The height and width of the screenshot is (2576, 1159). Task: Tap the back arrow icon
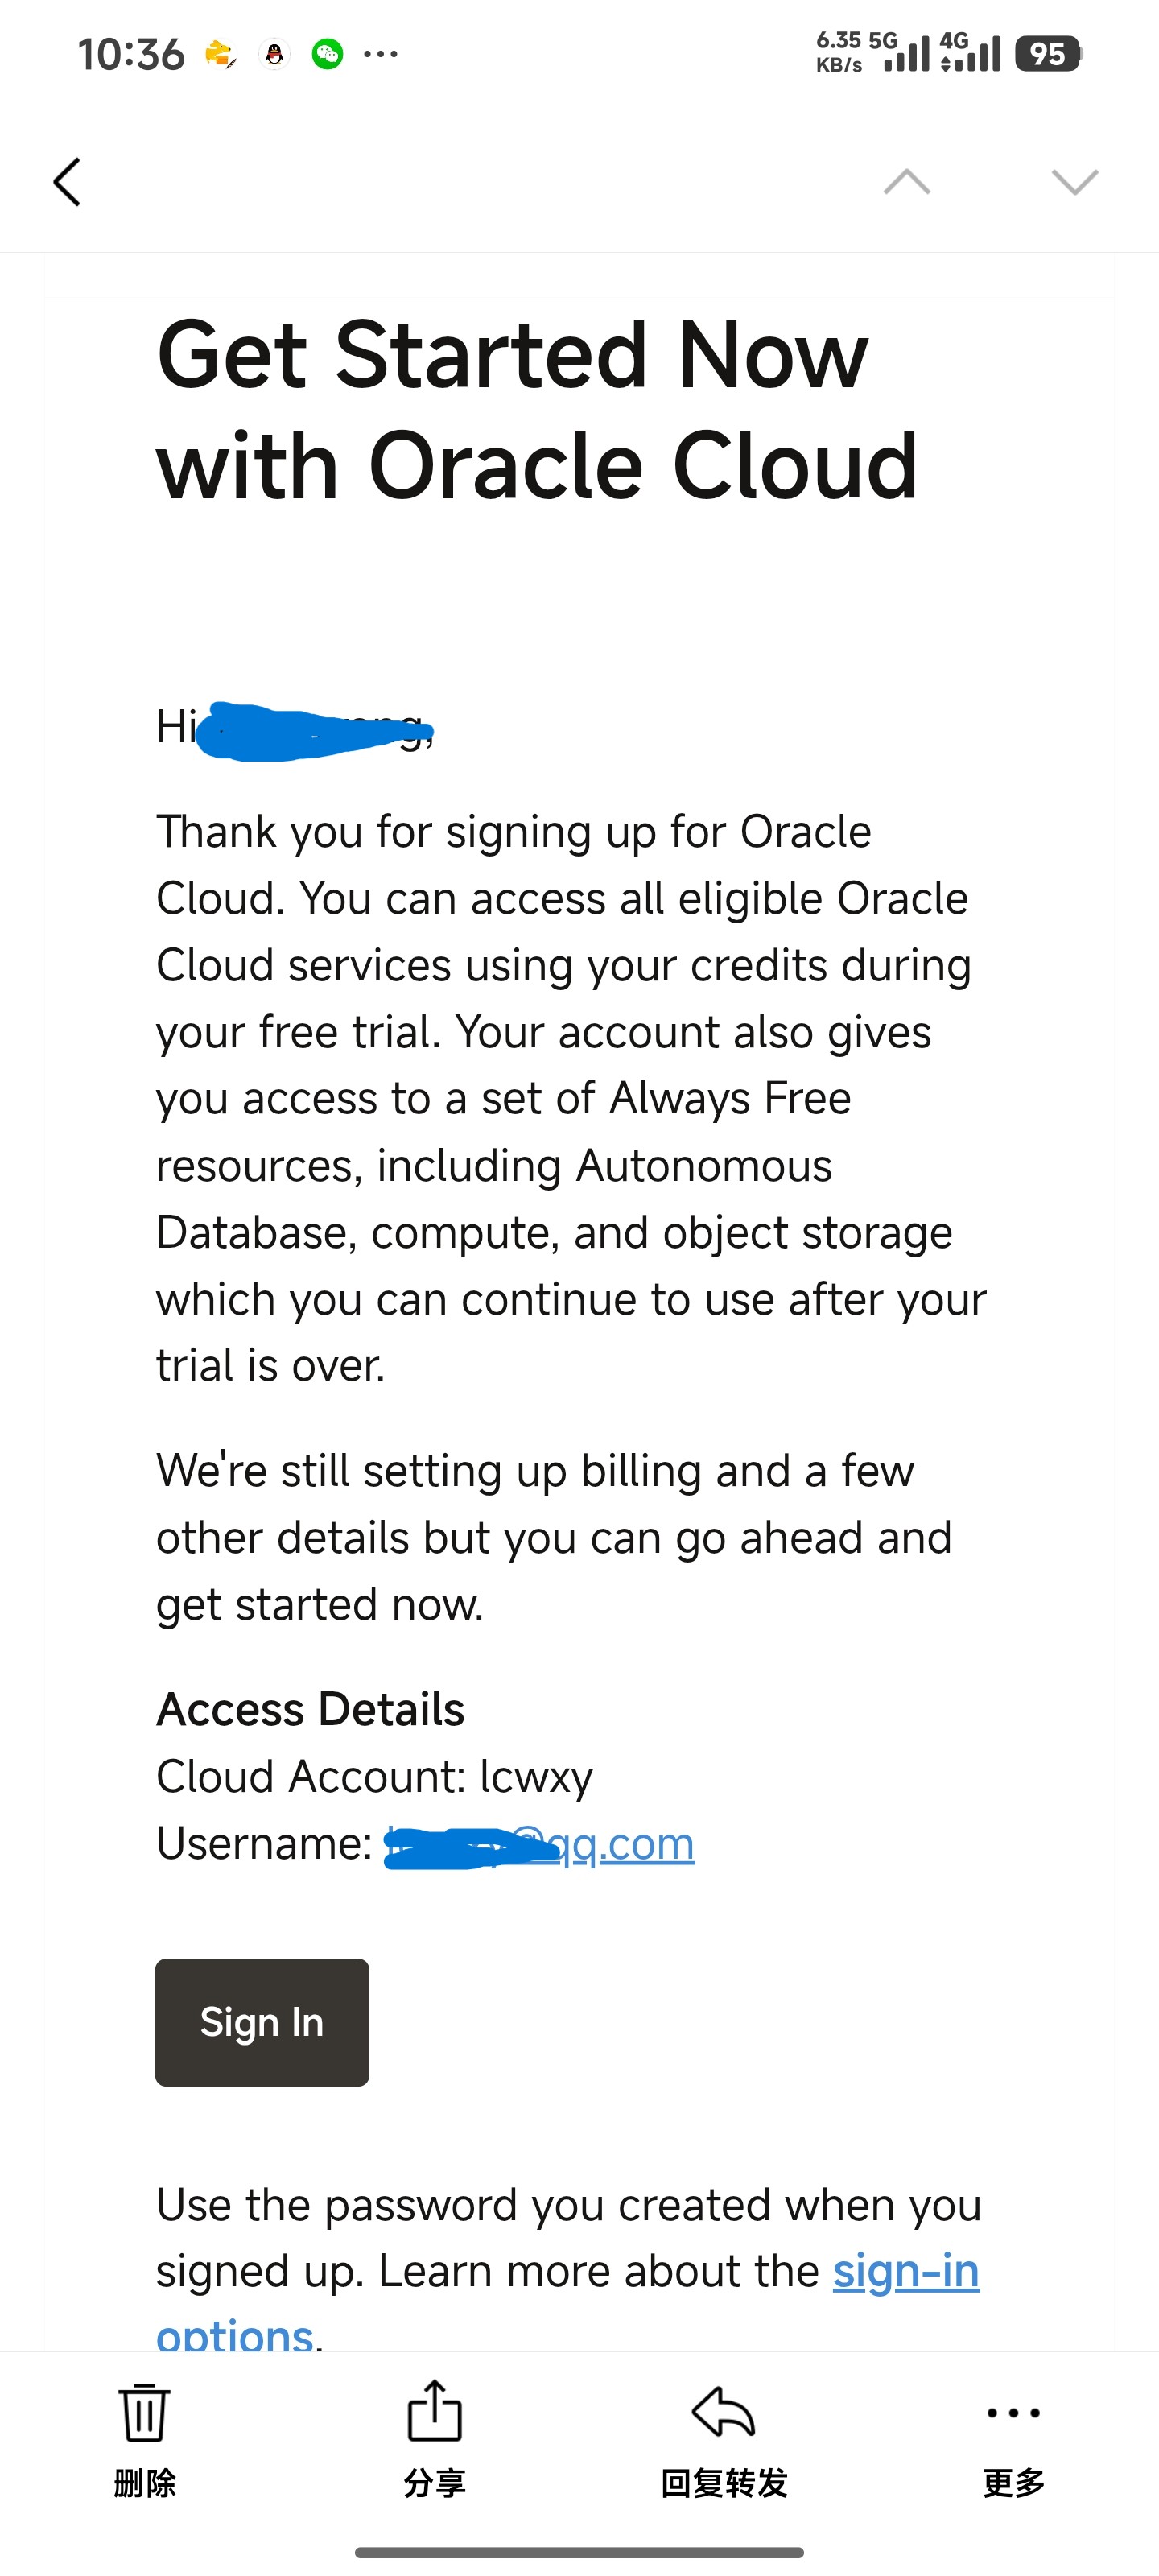coord(67,182)
